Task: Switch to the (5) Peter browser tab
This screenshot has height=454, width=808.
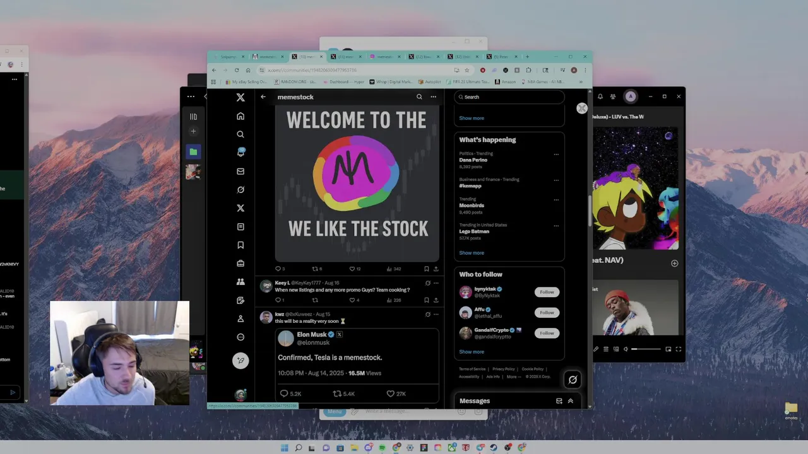Action: click(501, 57)
